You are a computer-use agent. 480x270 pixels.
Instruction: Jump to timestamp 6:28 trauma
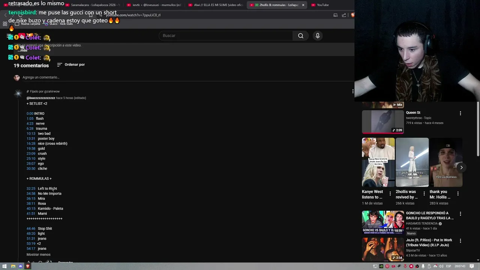pyautogui.click(x=30, y=129)
